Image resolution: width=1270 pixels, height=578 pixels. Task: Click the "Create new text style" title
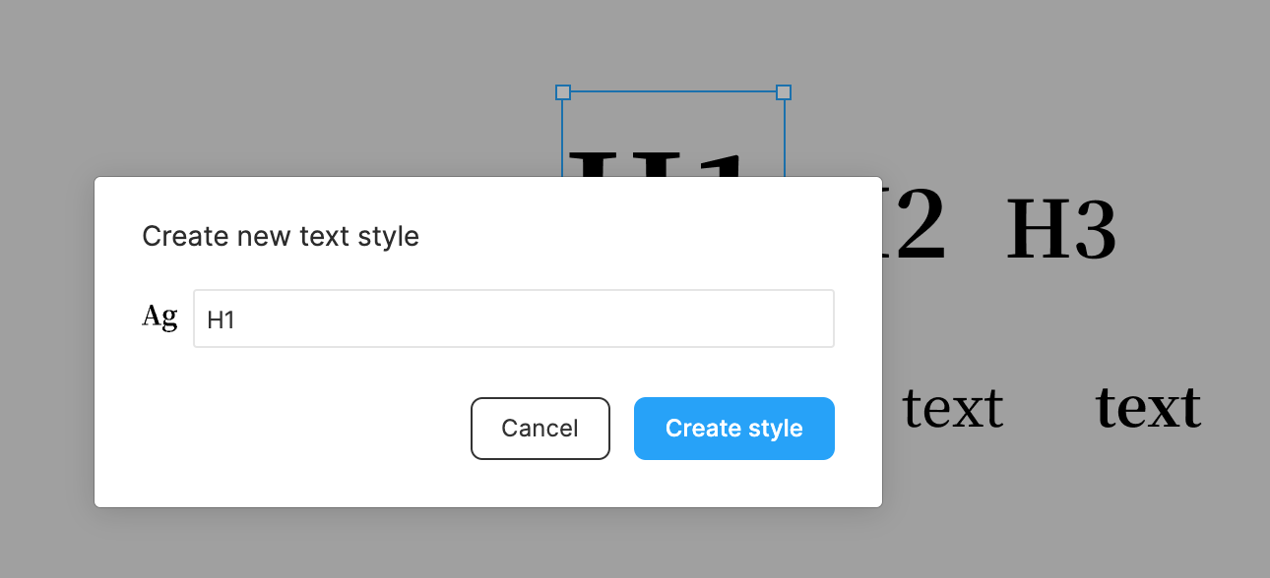pos(281,237)
